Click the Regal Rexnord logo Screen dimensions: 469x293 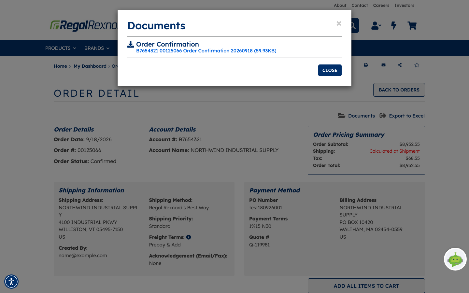pyautogui.click(x=84, y=25)
